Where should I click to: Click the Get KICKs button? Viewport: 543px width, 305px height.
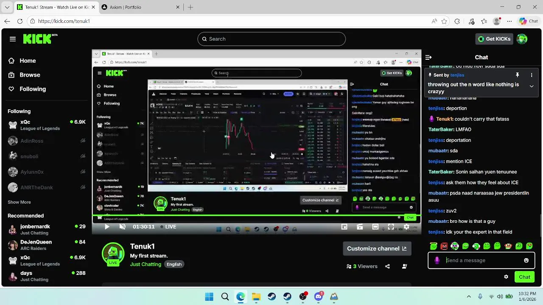494,39
